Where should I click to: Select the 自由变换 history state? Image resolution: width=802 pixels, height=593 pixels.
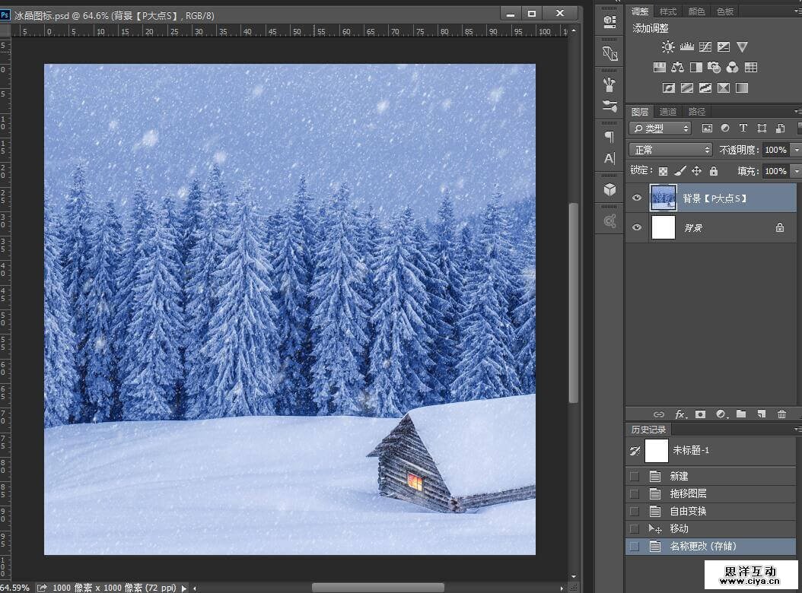(688, 511)
